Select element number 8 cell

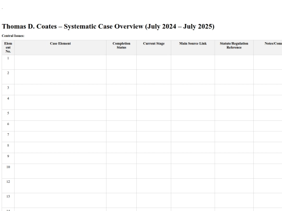click(x=8, y=147)
